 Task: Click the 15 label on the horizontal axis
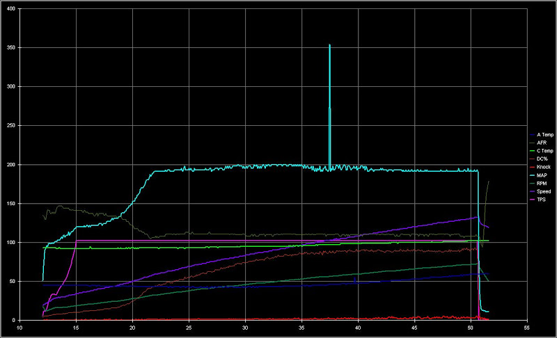pyautogui.click(x=76, y=328)
